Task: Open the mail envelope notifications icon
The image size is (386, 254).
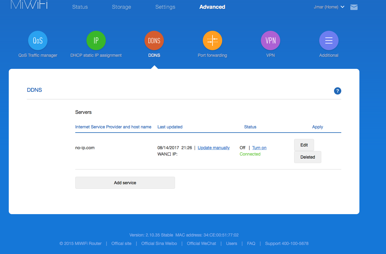Action: tap(354, 7)
